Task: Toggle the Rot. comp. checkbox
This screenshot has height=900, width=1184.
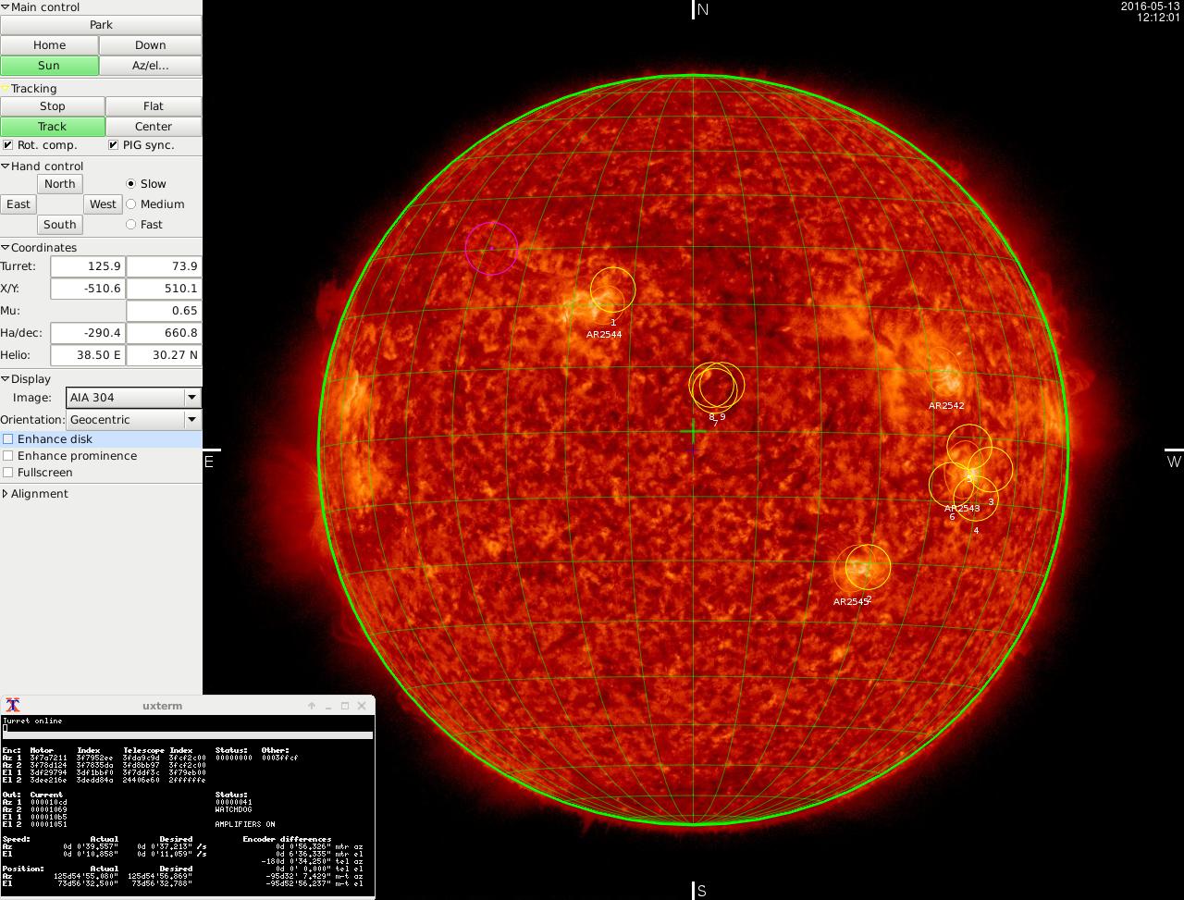Action: [8, 145]
